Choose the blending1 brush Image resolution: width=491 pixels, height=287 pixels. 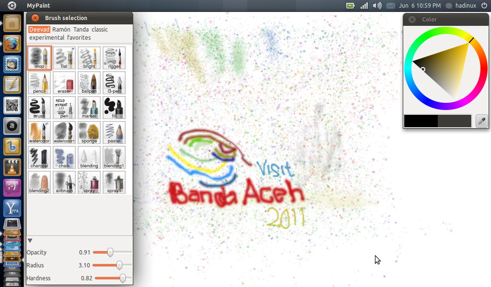point(114,157)
